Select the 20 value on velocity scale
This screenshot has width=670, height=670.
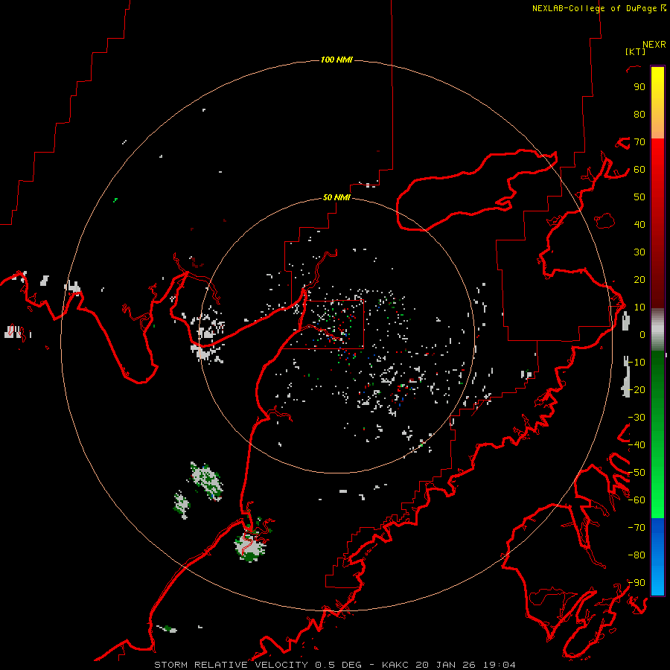pyautogui.click(x=639, y=280)
